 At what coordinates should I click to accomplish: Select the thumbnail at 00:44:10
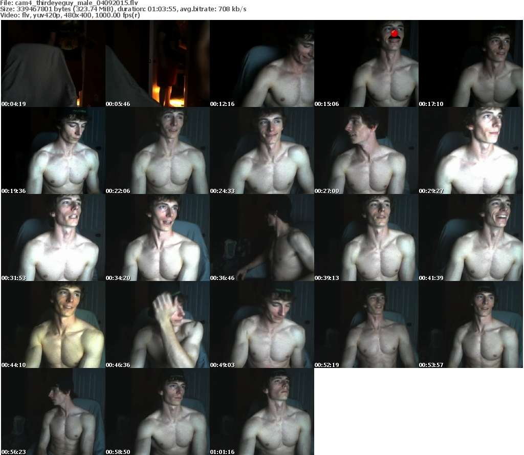pos(53,324)
